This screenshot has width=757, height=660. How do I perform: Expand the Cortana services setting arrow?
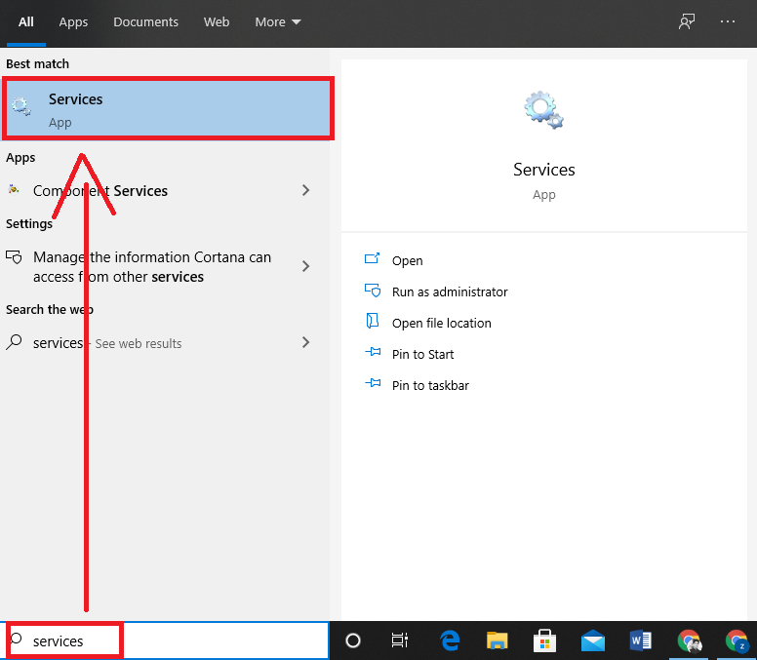(x=305, y=266)
